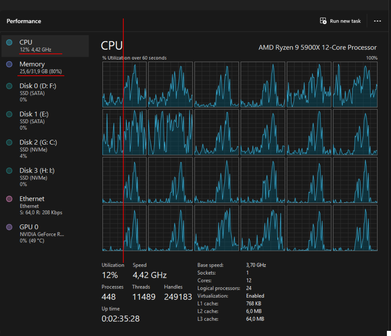Select the Disk 2 (G: C:) icon
The height and width of the screenshot is (336, 391).
pos(9,142)
